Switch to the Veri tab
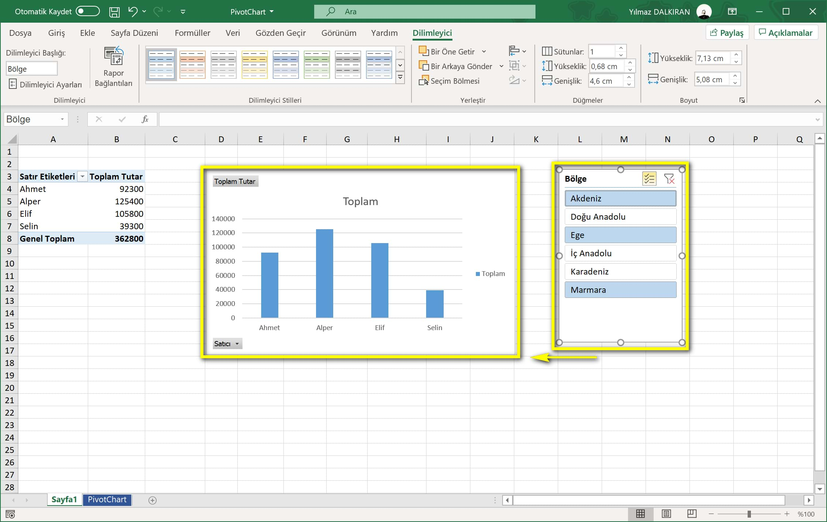This screenshot has width=827, height=522. click(x=233, y=33)
